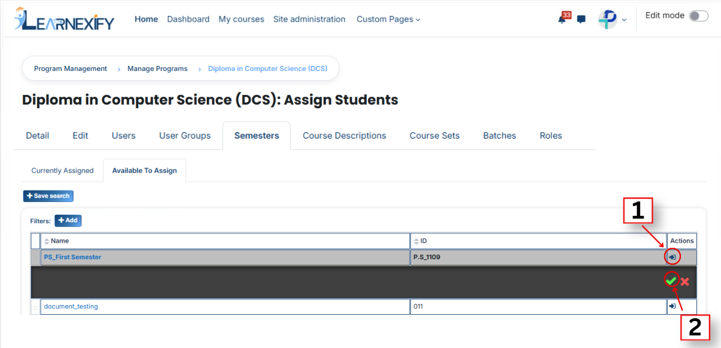Click the LearNexify logo

pos(64,19)
